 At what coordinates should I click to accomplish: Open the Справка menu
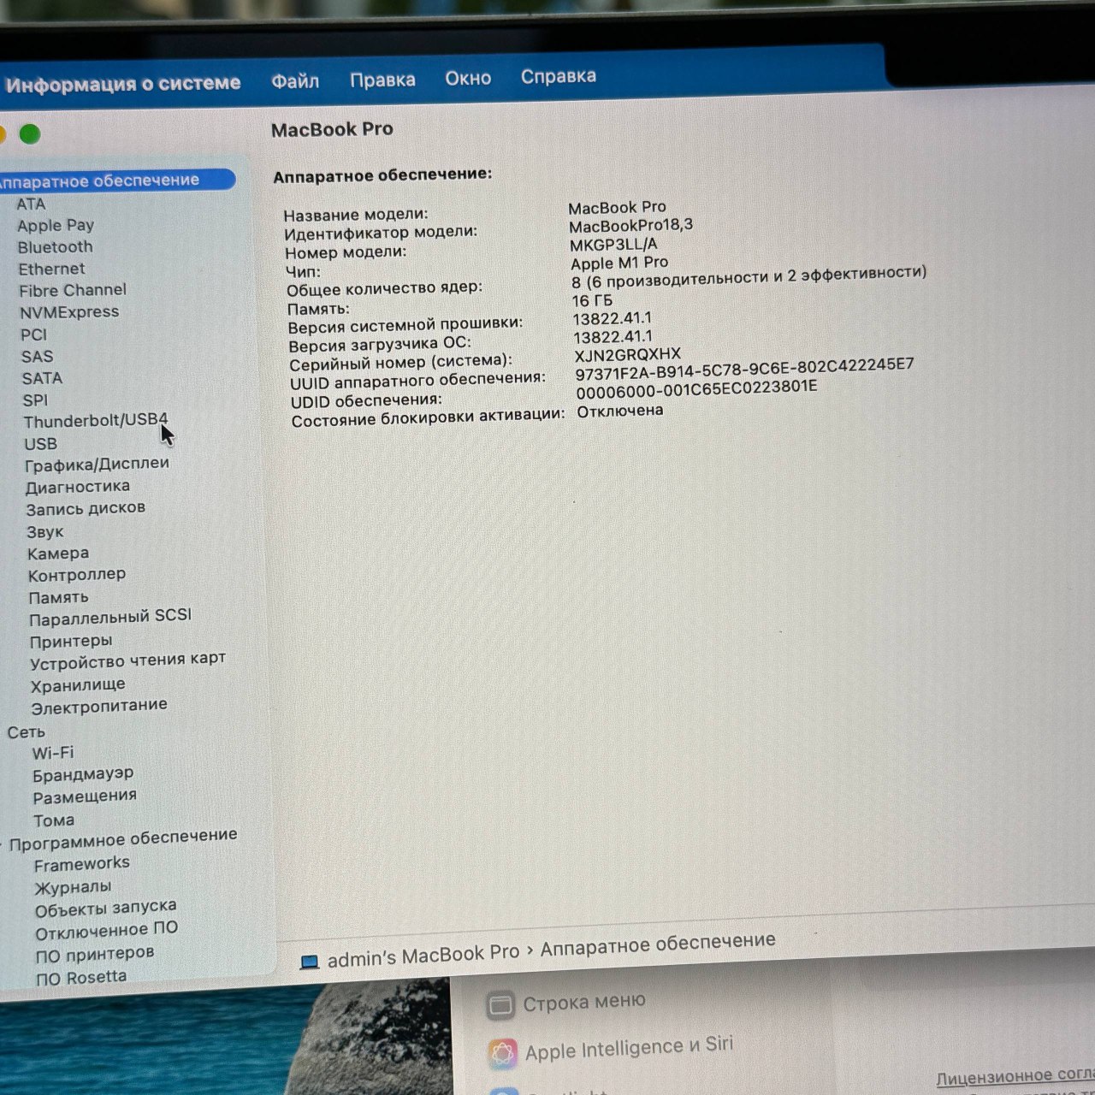coord(558,77)
